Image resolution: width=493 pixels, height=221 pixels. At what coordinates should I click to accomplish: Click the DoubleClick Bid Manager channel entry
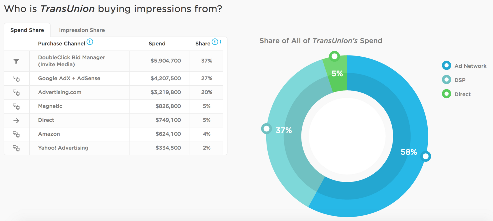(x=71, y=61)
